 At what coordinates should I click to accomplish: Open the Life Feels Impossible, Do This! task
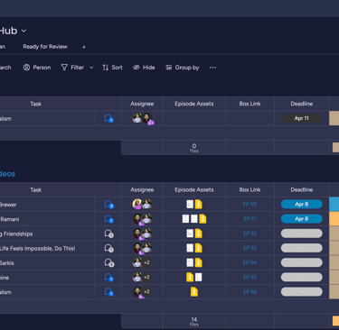(37, 249)
